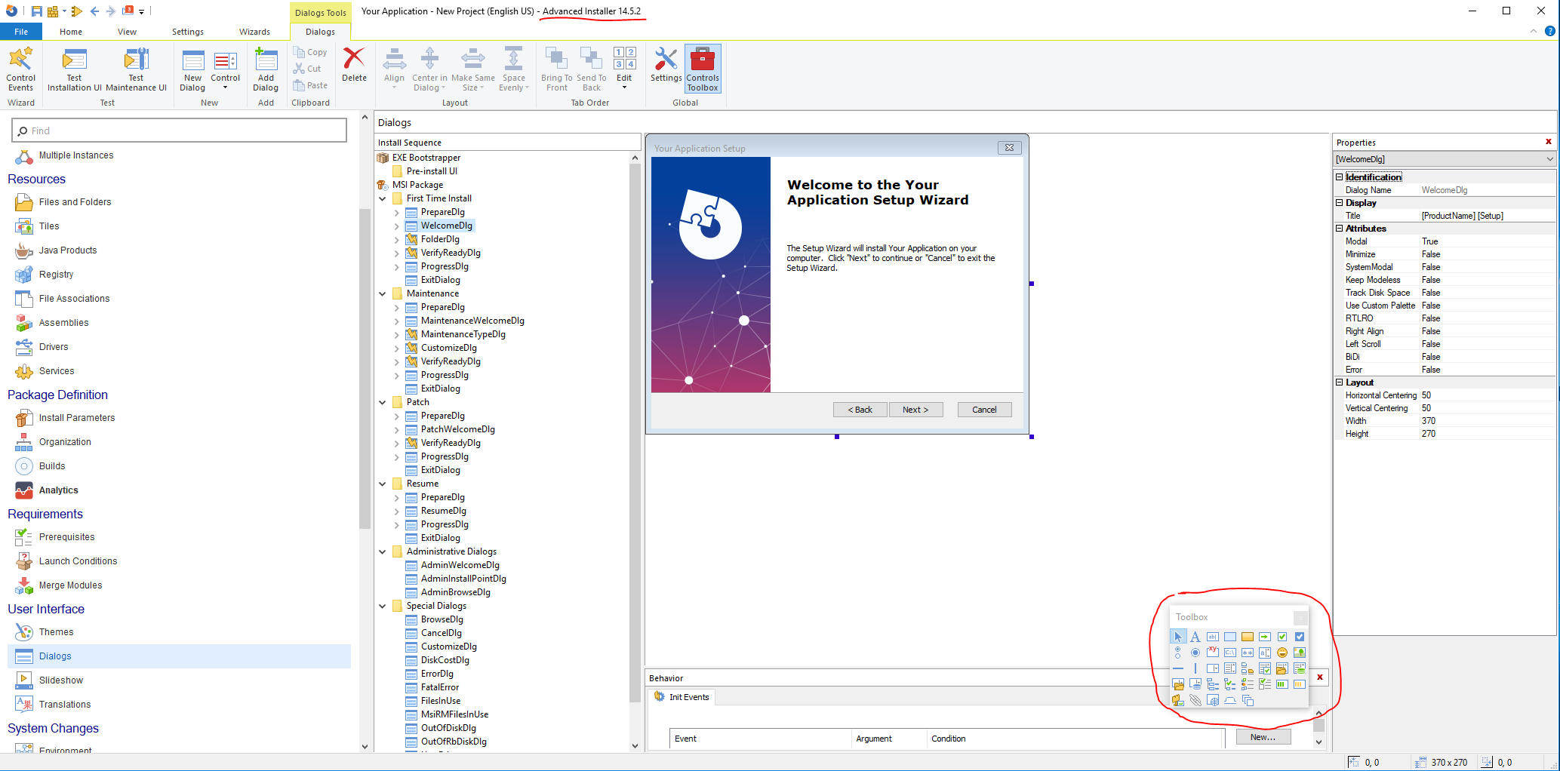This screenshot has height=771, width=1560.
Task: Click Test Installation UI icon
Action: click(74, 69)
